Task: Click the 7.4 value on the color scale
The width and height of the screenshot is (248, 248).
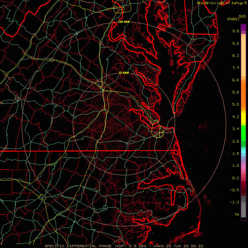Action: click(236, 68)
